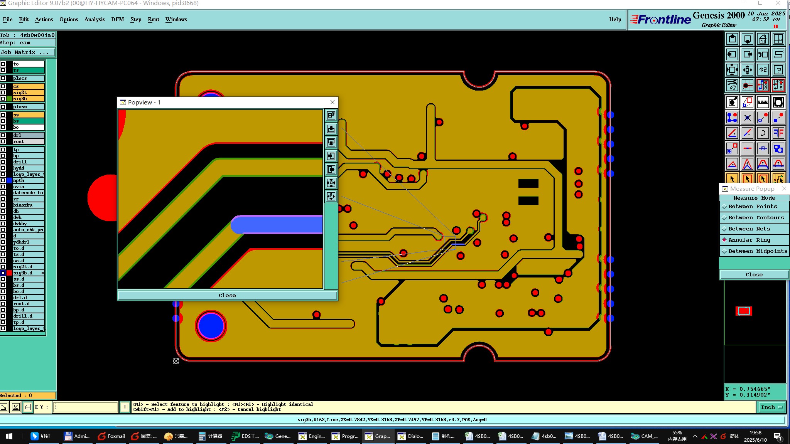790x444 pixels.
Task: Select Between Points measure mode
Action: pos(752,207)
